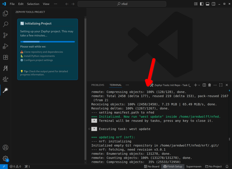
Task: Select the No Board status bar item
Action: tap(152, 166)
